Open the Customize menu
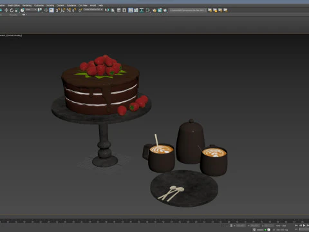 39,5
